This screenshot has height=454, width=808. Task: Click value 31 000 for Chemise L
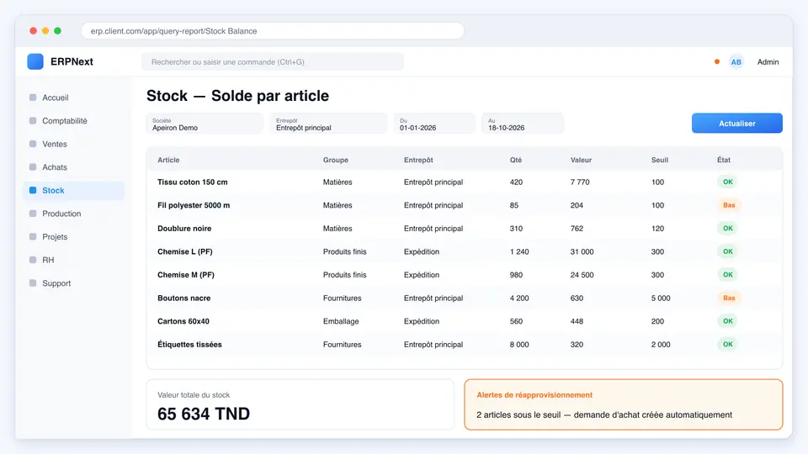582,251
